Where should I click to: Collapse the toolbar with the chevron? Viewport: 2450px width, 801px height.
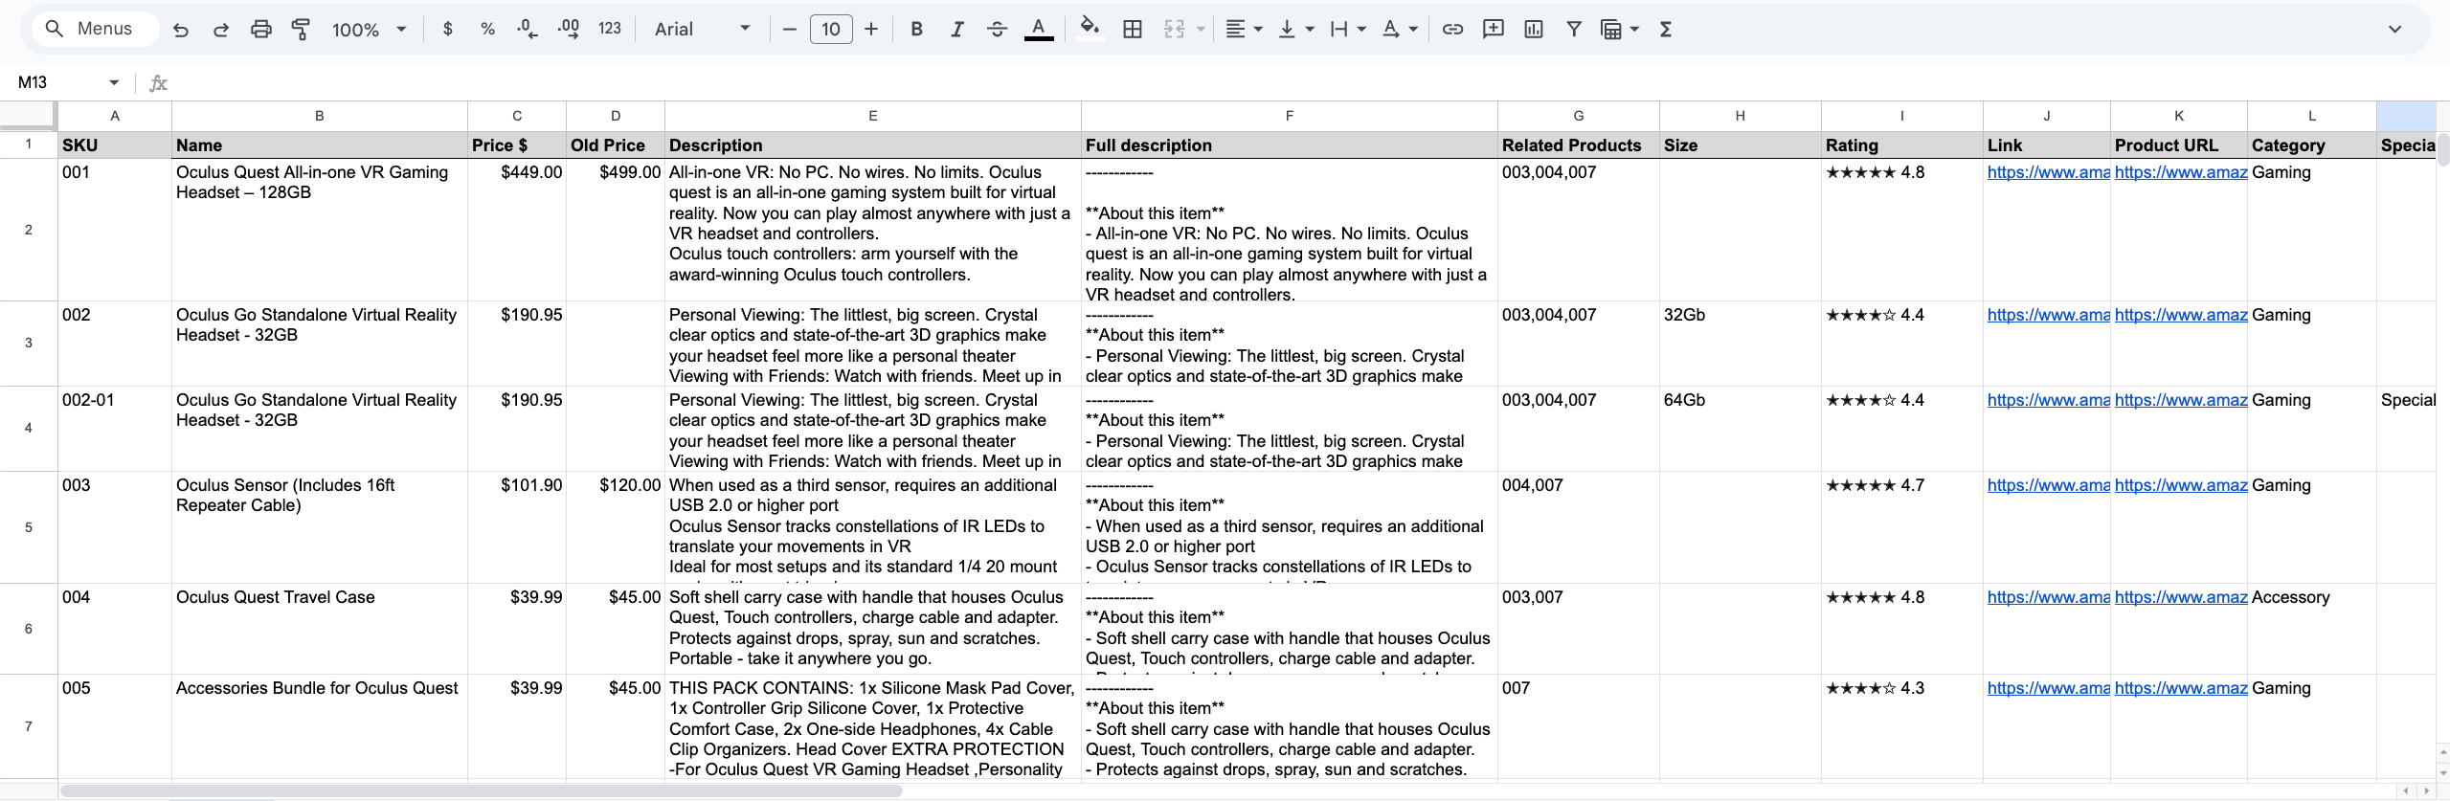click(2395, 30)
